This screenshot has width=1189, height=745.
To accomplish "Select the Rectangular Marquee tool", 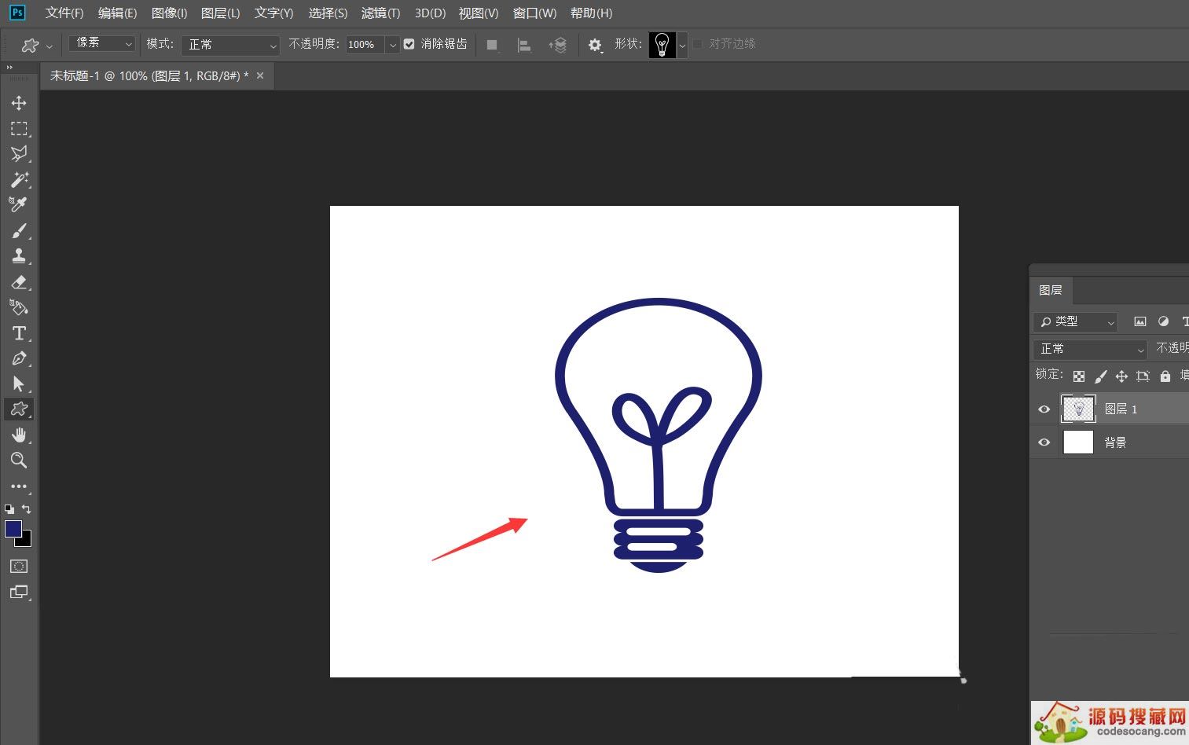I will pyautogui.click(x=19, y=128).
